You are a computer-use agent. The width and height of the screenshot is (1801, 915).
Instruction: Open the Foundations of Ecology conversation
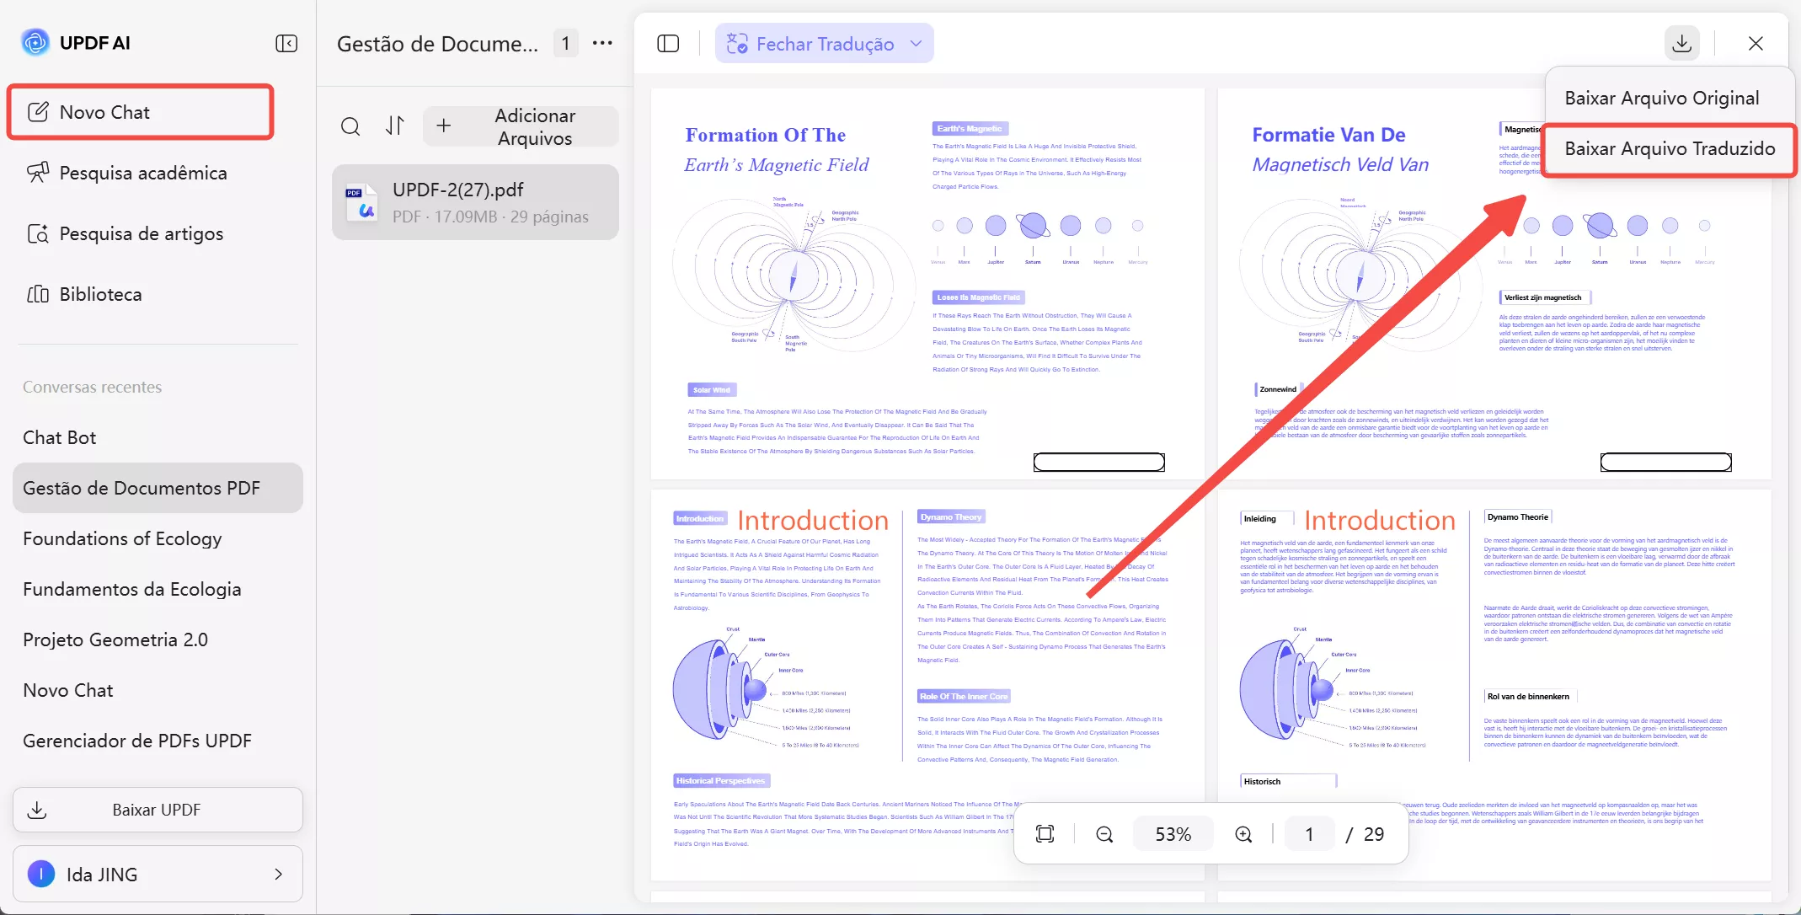click(x=122, y=538)
